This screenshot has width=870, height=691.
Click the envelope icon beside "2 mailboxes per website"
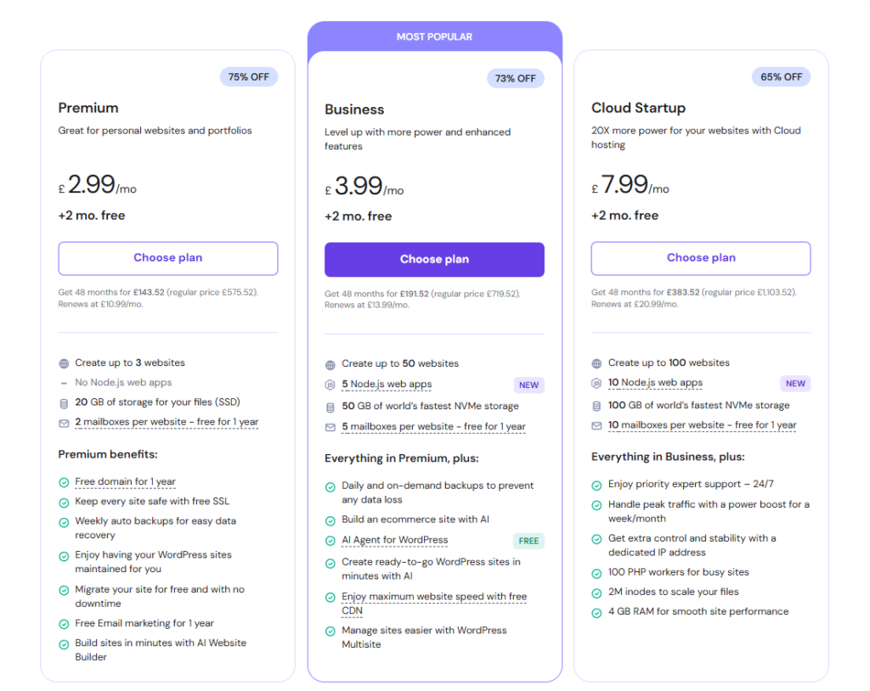63,422
